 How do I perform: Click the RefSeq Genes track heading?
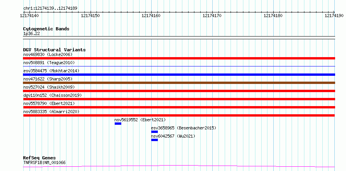coord(39,158)
